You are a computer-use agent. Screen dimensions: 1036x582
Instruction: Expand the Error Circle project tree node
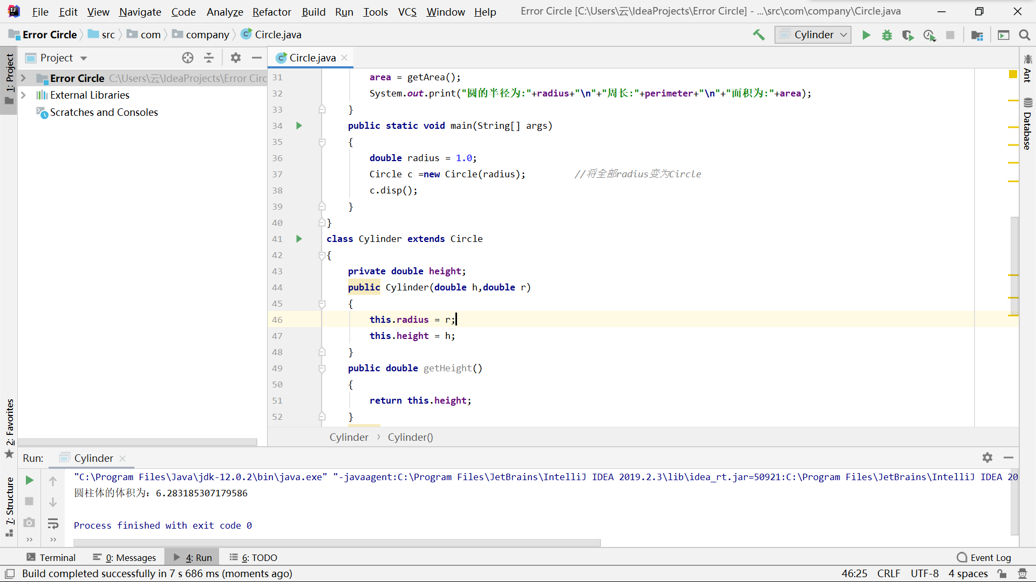23,78
